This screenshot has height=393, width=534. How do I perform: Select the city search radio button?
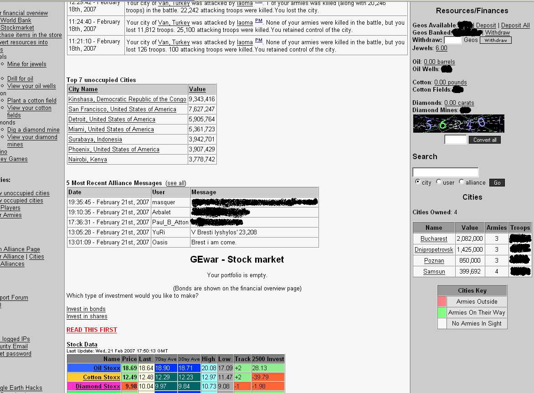click(418, 182)
